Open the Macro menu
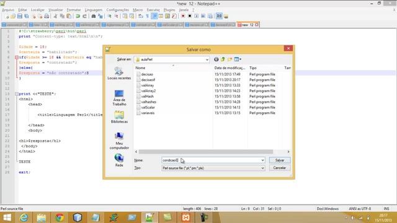The width and height of the screenshot is (397, 223). pos(138,10)
